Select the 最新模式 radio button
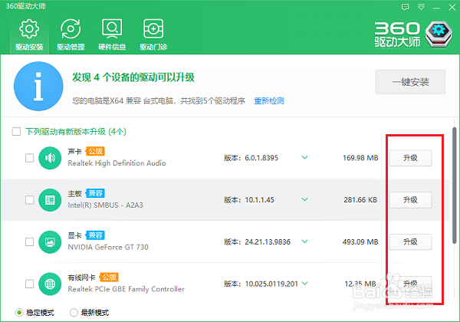 click(x=74, y=313)
